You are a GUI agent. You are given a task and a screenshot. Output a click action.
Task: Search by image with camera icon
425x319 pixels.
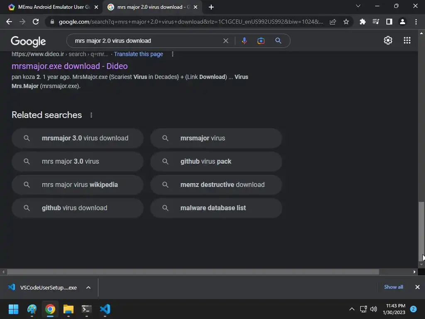pos(261,41)
